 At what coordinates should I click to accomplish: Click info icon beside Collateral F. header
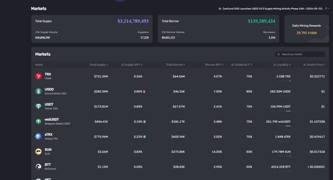pyautogui.click(x=232, y=65)
